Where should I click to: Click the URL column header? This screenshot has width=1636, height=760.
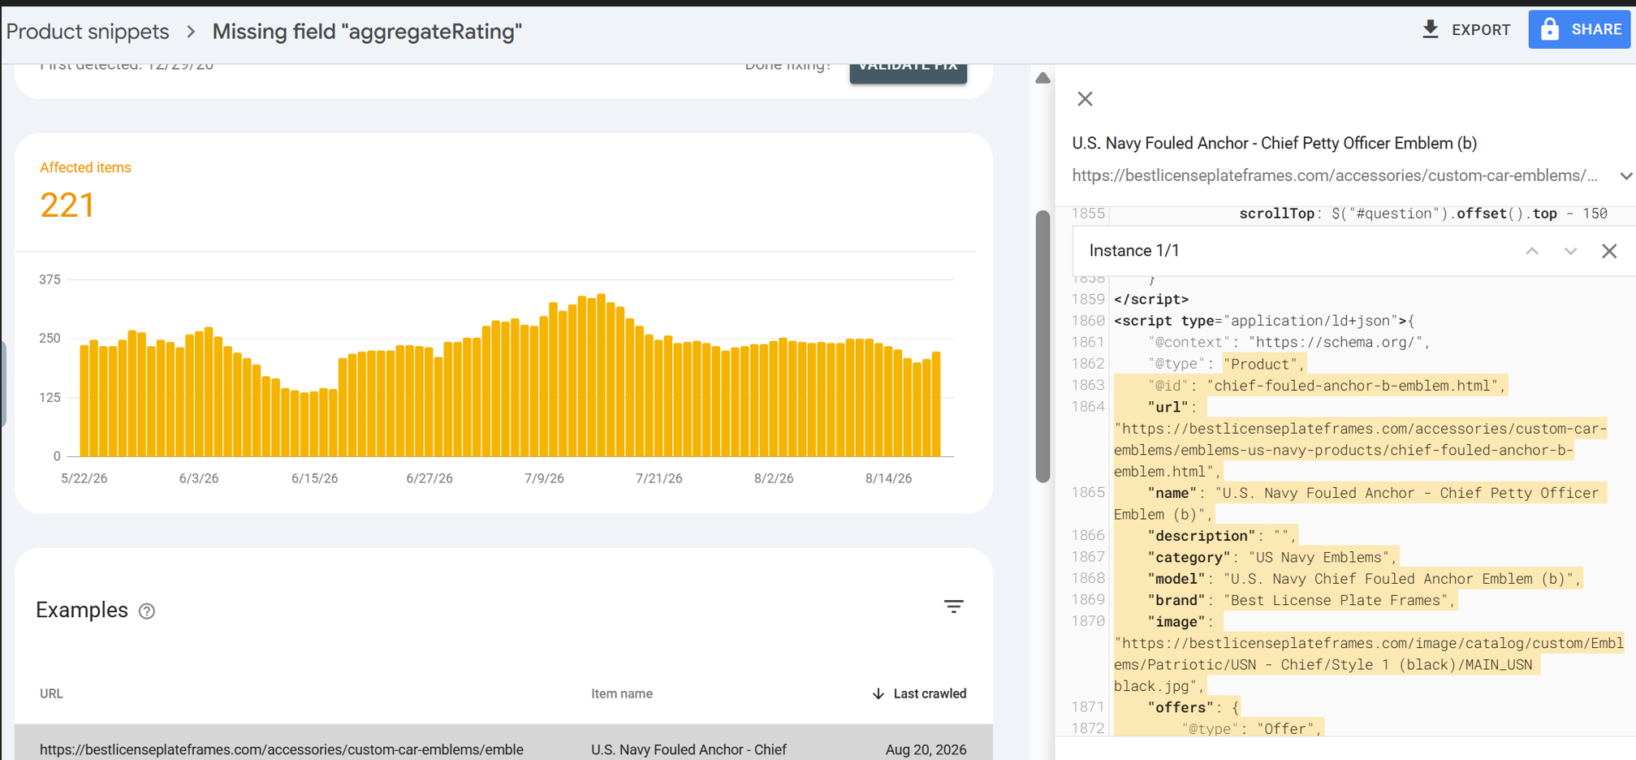51,693
